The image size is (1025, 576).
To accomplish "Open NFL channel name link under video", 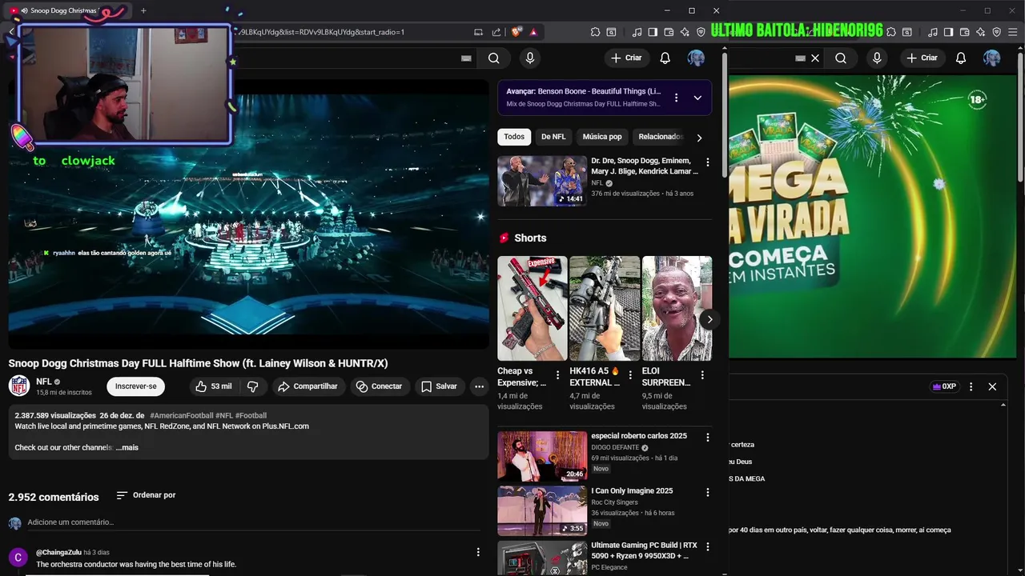I will pos(44,382).
